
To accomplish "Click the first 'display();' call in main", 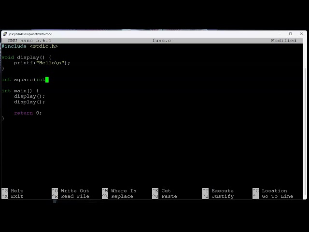I will [29, 96].
